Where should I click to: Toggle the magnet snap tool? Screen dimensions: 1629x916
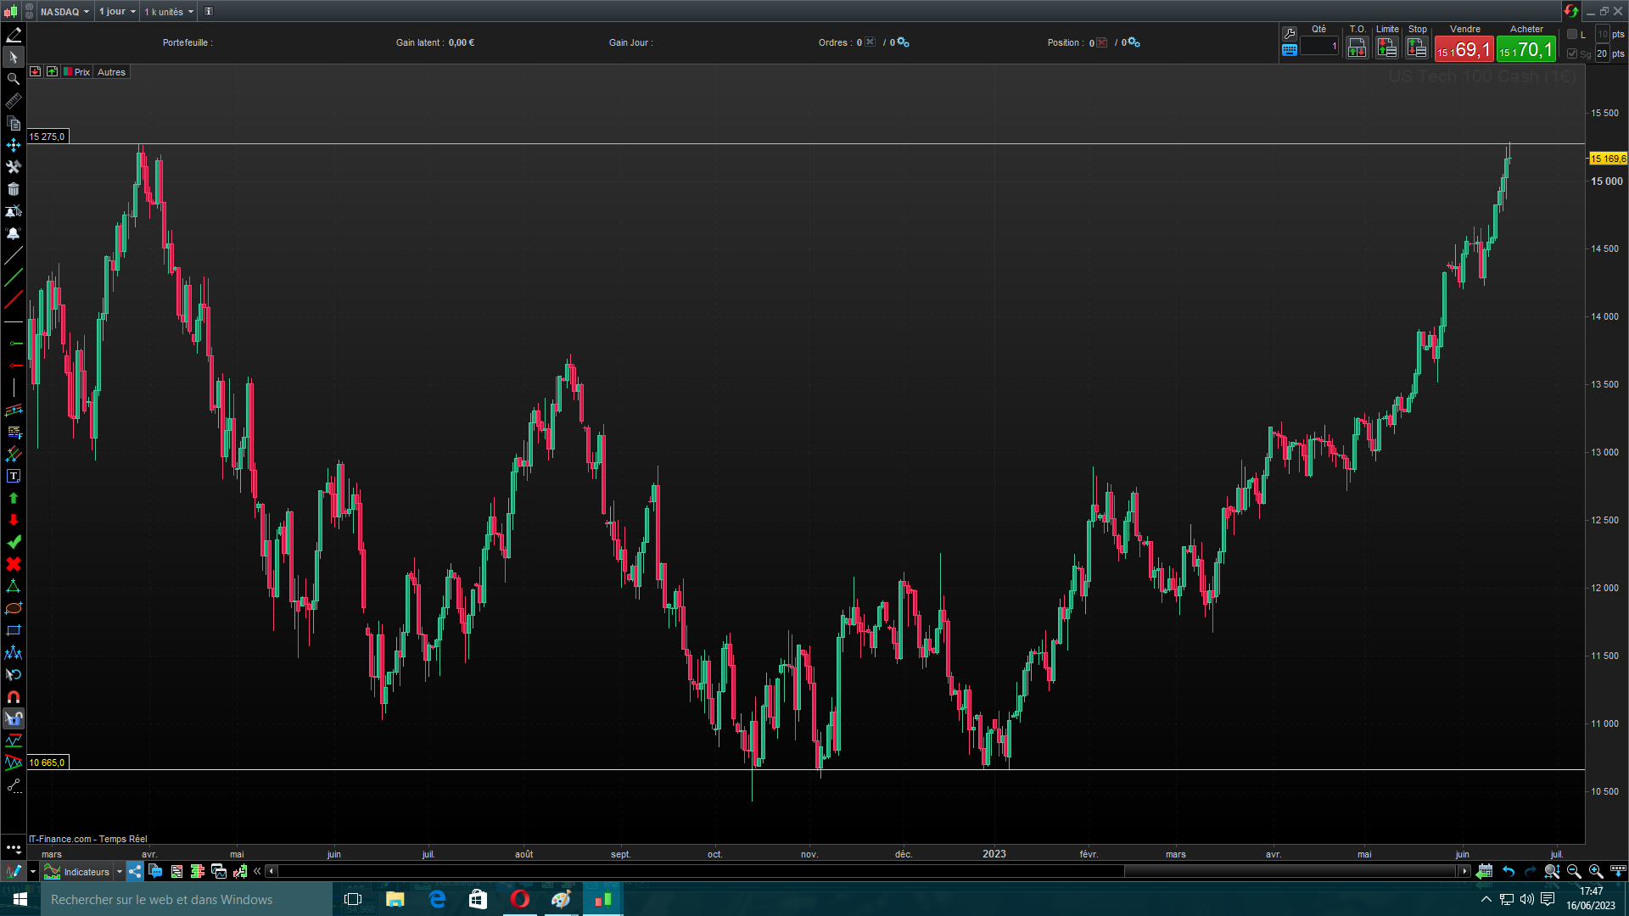(x=14, y=697)
